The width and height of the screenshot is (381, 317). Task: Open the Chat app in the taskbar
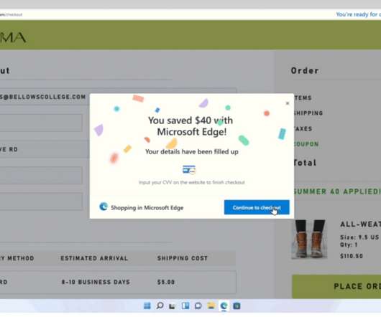[x=198, y=306]
